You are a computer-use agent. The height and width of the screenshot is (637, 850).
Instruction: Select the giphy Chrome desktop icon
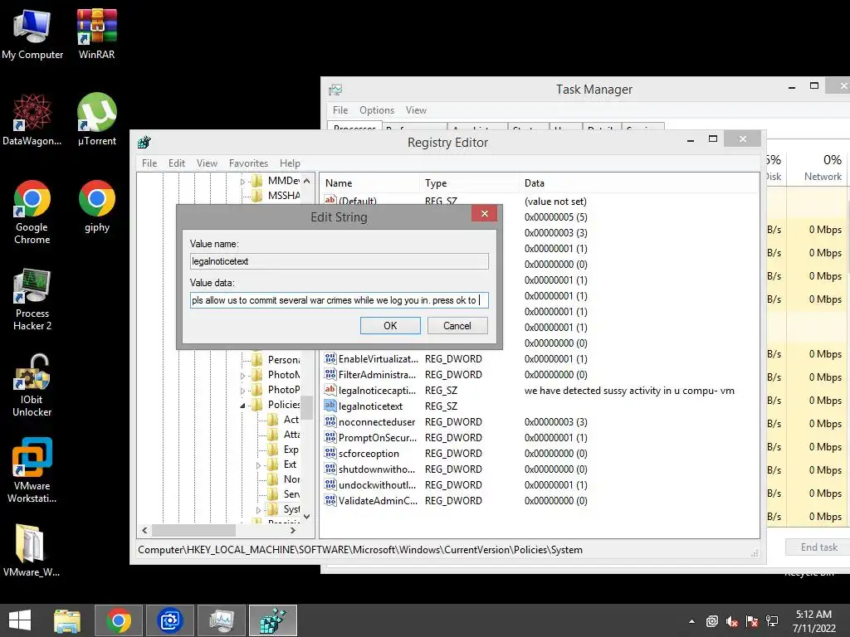coord(96,206)
